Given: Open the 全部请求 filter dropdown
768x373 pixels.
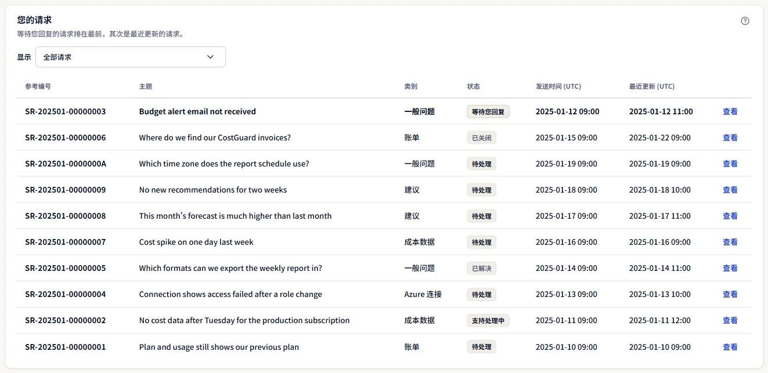Looking at the screenshot, I should [131, 57].
